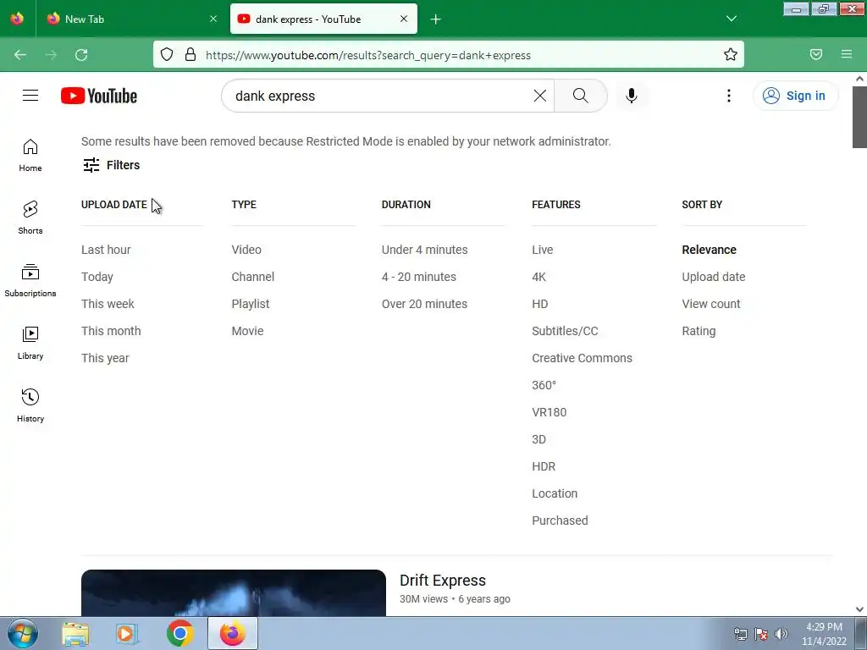The height and width of the screenshot is (650, 867).
Task: Filter type to Video
Action: point(246,250)
